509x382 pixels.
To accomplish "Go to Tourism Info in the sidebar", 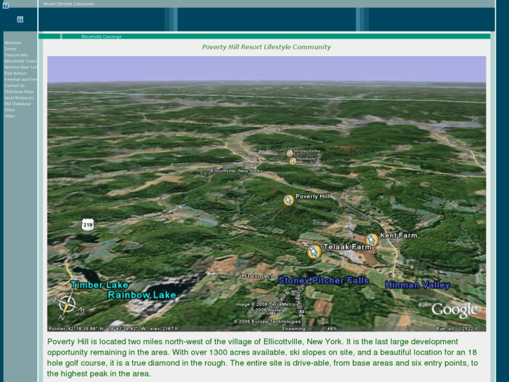I will pos(16,55).
